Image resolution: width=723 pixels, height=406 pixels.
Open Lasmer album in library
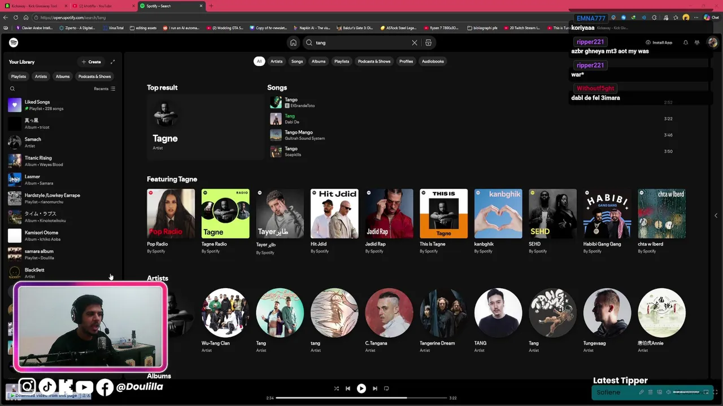pyautogui.click(x=62, y=179)
